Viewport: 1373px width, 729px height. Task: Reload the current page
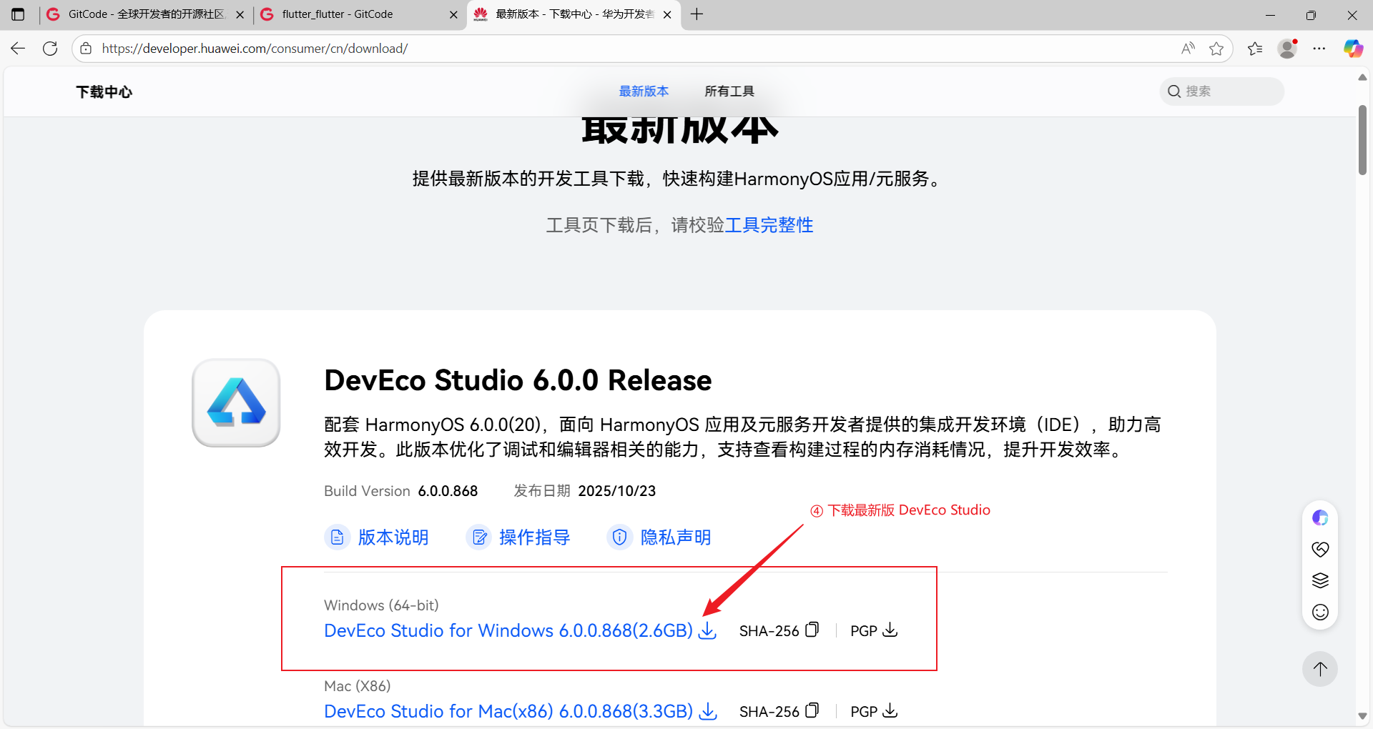point(50,49)
